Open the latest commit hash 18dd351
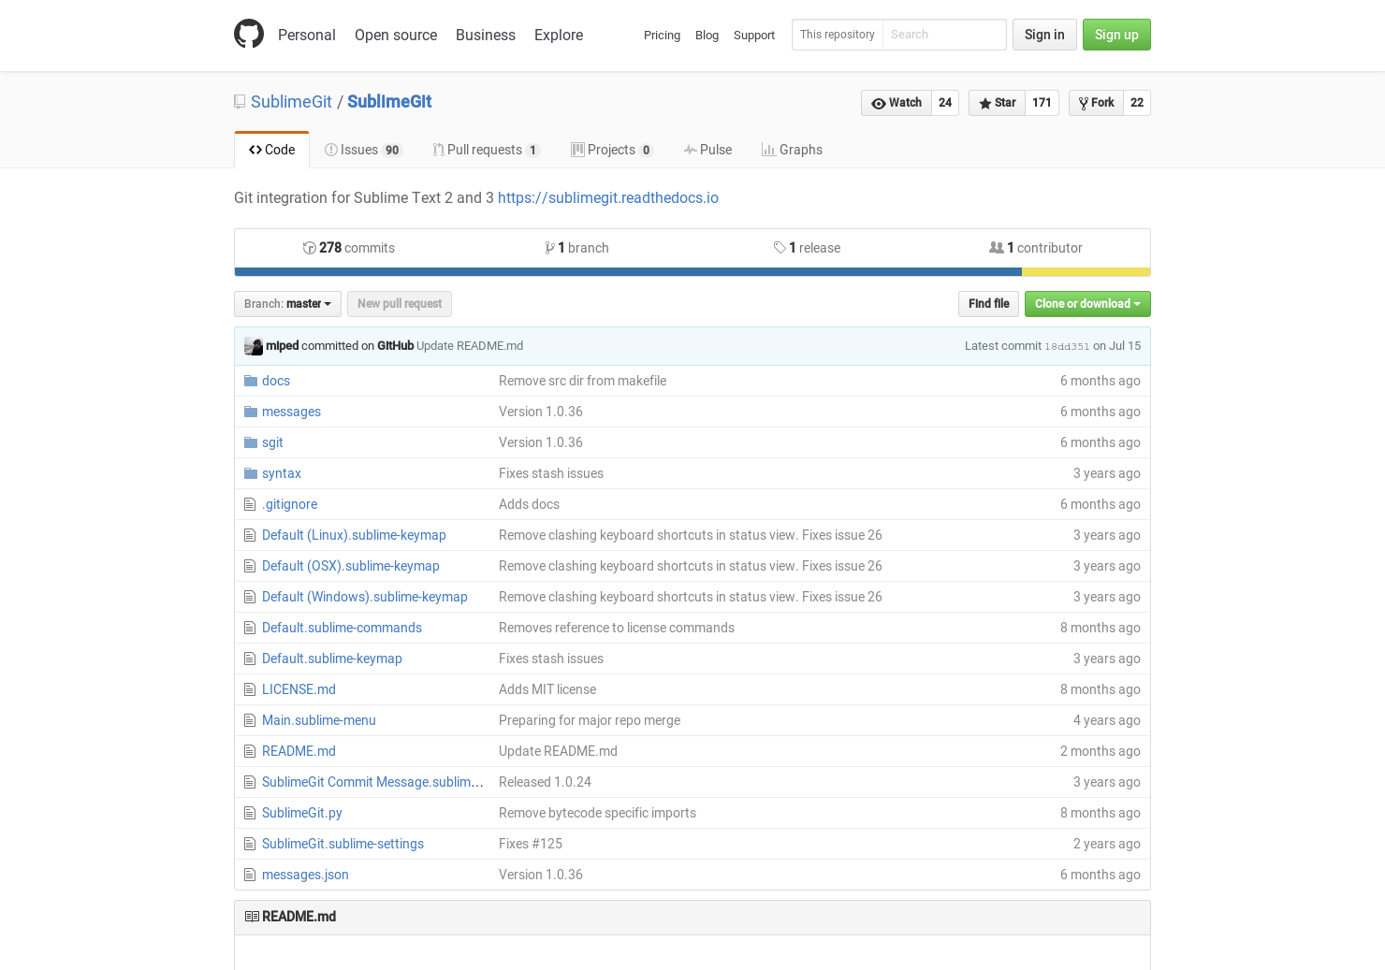 click(1067, 346)
